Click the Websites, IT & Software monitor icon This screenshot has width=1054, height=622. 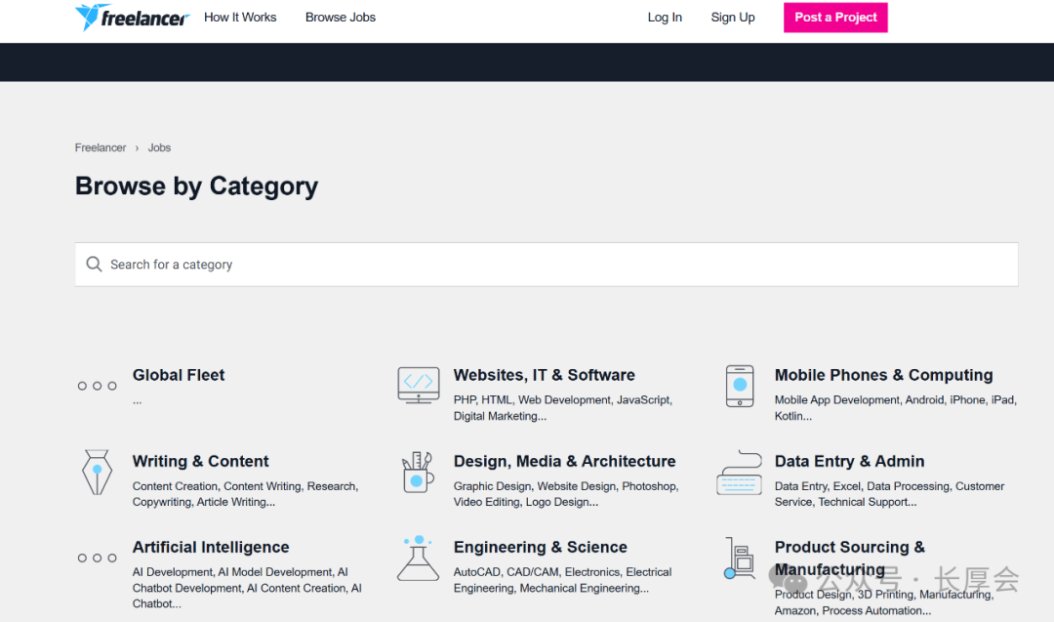pos(418,386)
